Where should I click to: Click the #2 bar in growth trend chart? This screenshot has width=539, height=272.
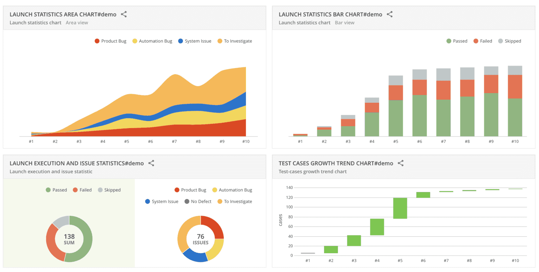pyautogui.click(x=331, y=249)
